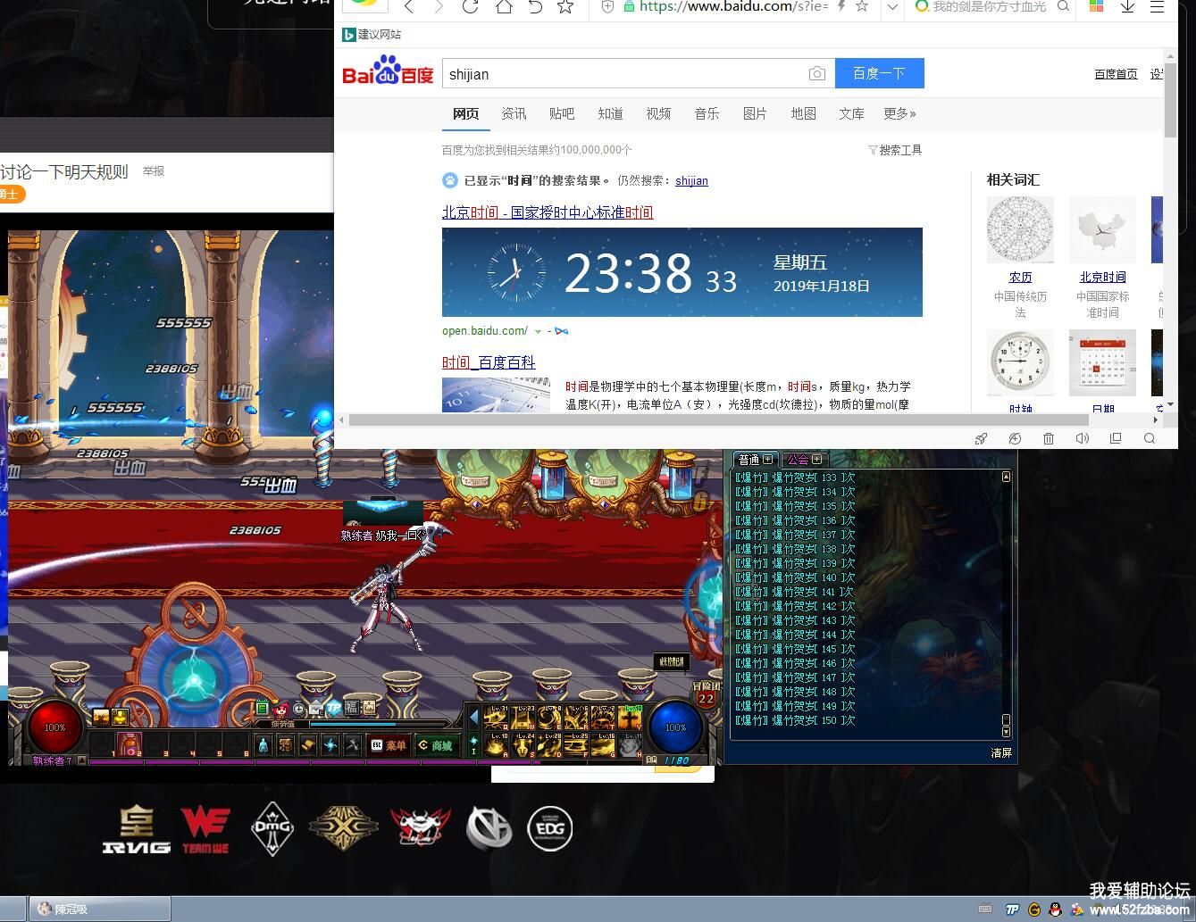Screen dimensions: 1196x922
Task: Mute sound via browser speaker icon
Action: click(1083, 438)
